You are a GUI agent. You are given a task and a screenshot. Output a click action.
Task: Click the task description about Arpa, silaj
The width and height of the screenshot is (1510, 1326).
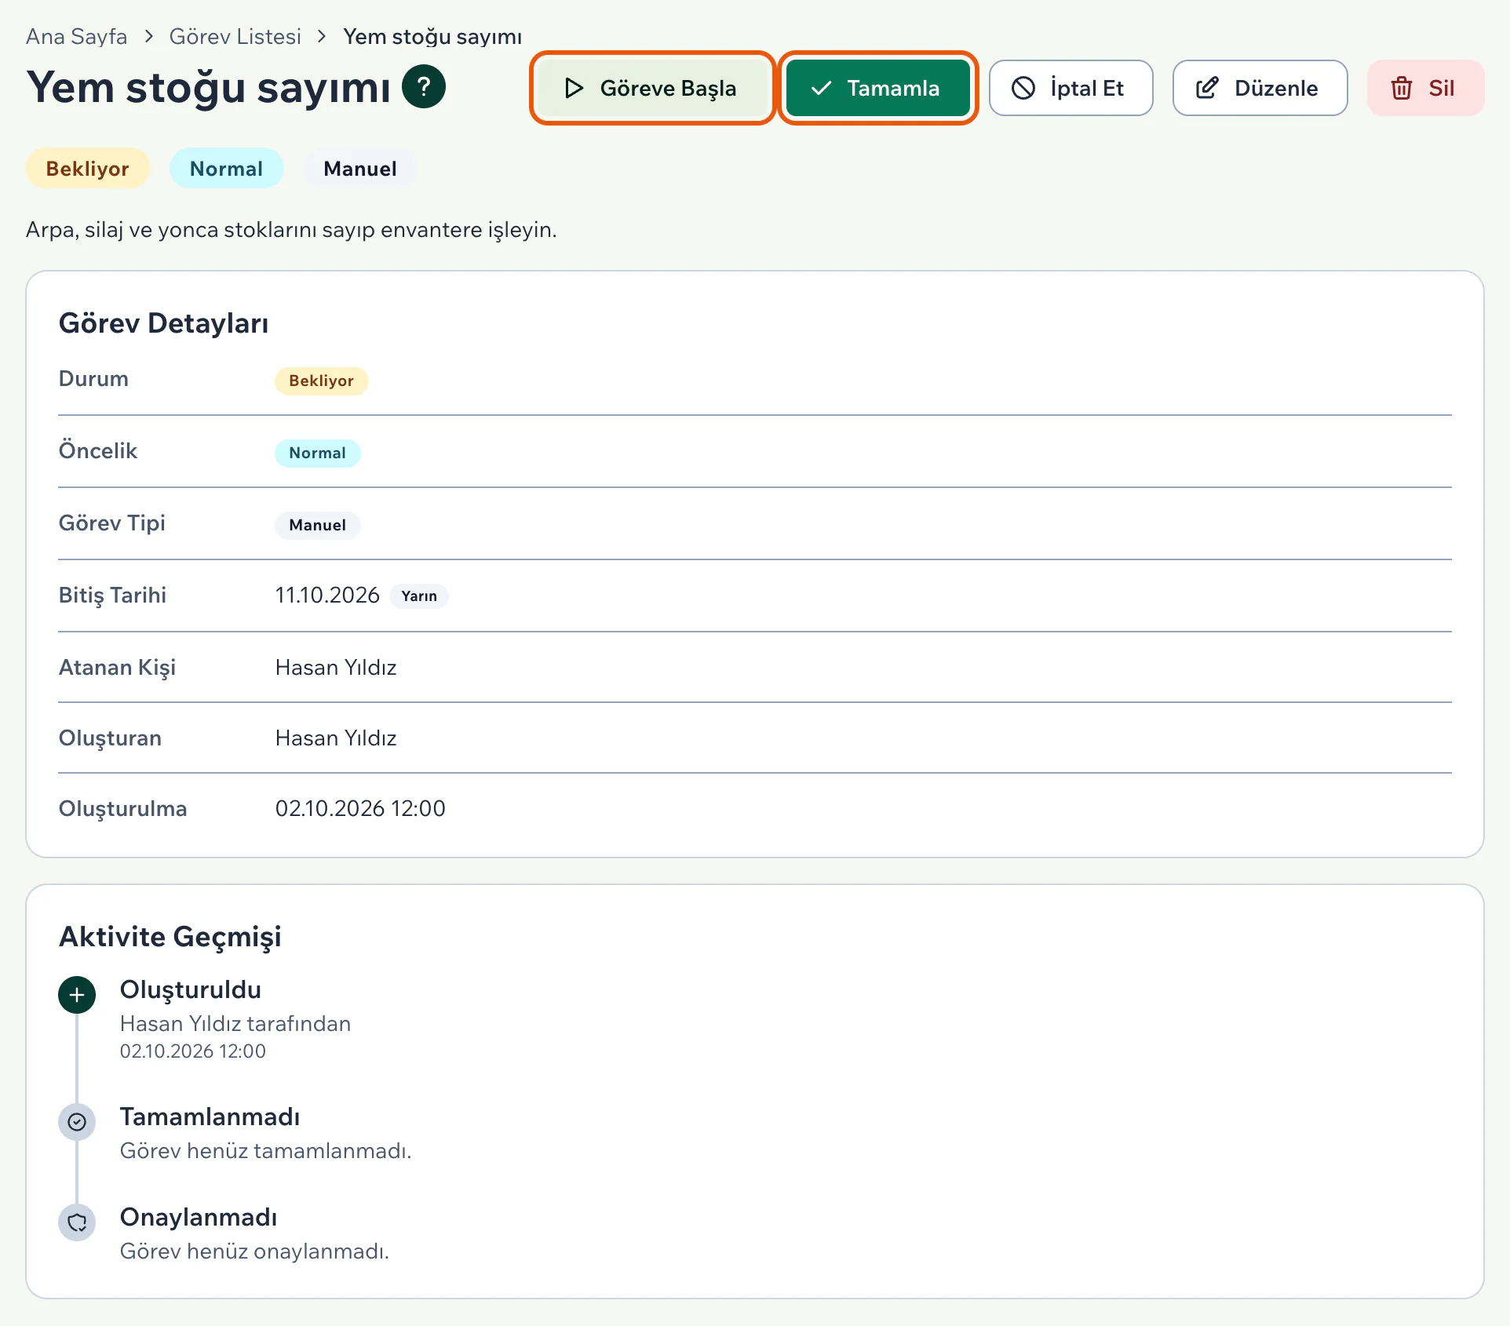tap(291, 230)
